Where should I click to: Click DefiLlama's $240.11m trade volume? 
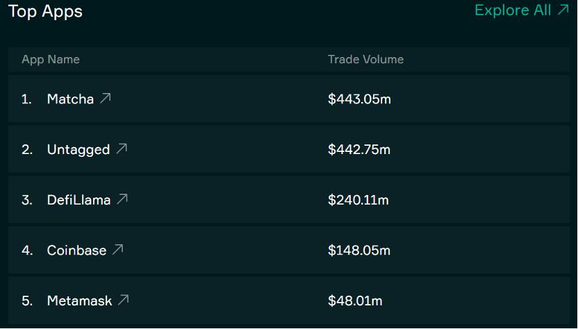(x=358, y=201)
